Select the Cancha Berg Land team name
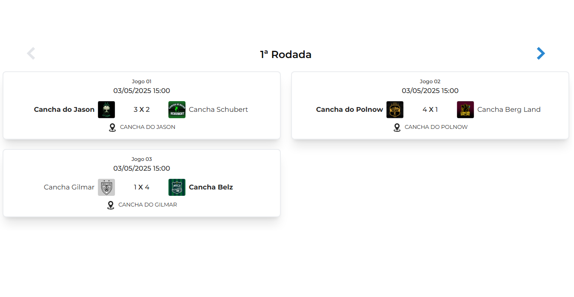Image resolution: width=574 pixels, height=297 pixels. pos(509,110)
